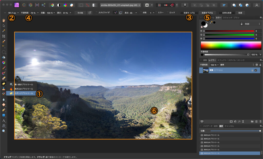Screen dimensions: 263x159
Task: Switch to the スウォッチ tab
Action: (x=227, y=18)
